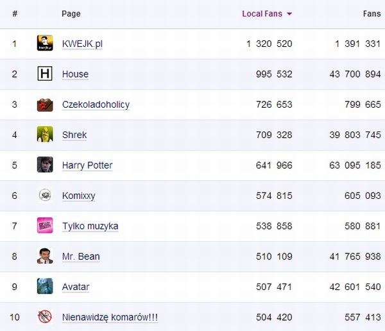Viewport: 385px width, 331px height.
Task: Click the Czekoladoholicy page icon
Action: point(45,105)
